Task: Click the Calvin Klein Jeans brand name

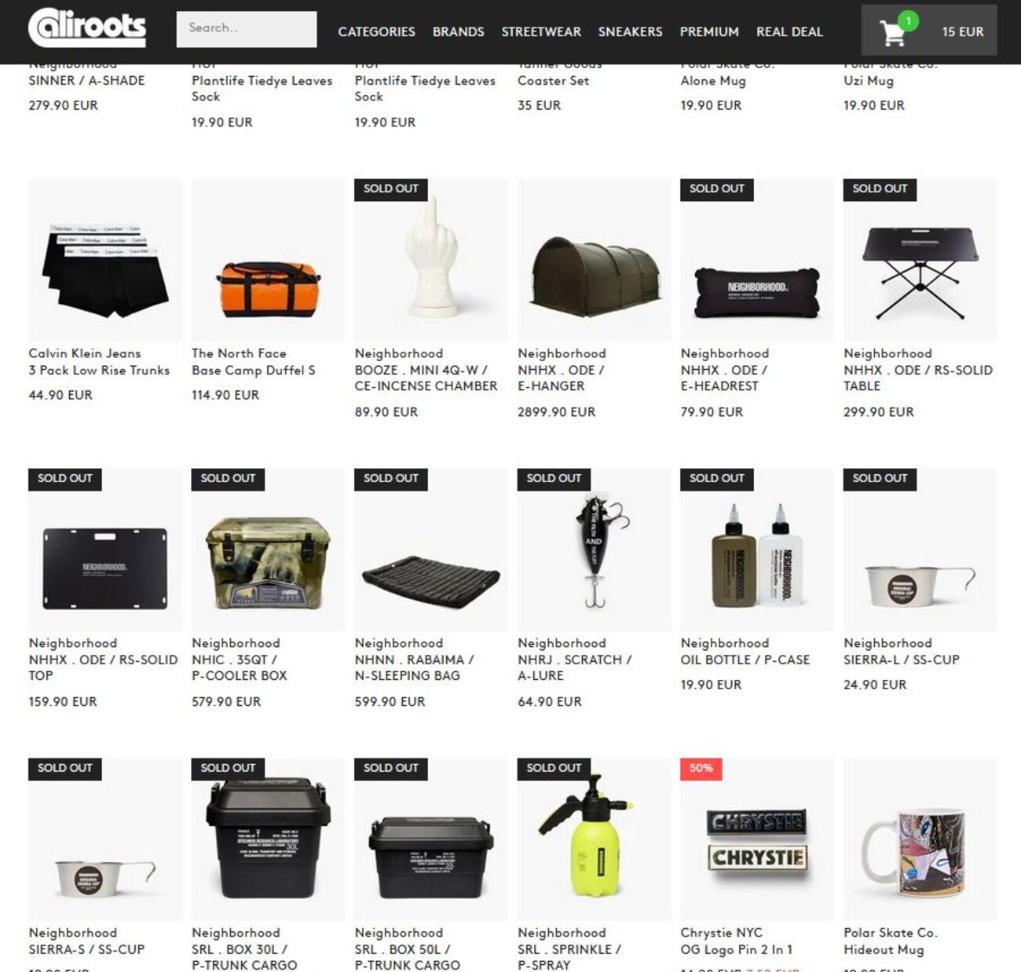Action: (85, 353)
